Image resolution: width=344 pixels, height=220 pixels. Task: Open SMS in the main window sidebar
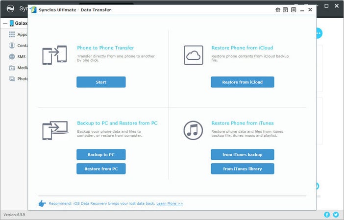17,56
